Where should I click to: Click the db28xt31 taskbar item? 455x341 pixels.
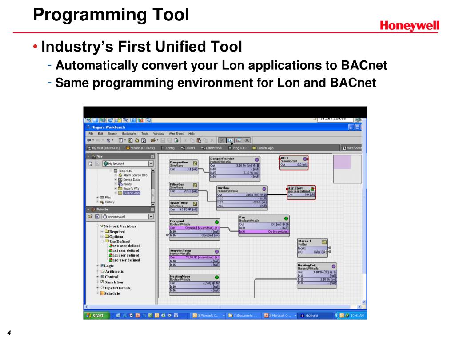pos(315,316)
